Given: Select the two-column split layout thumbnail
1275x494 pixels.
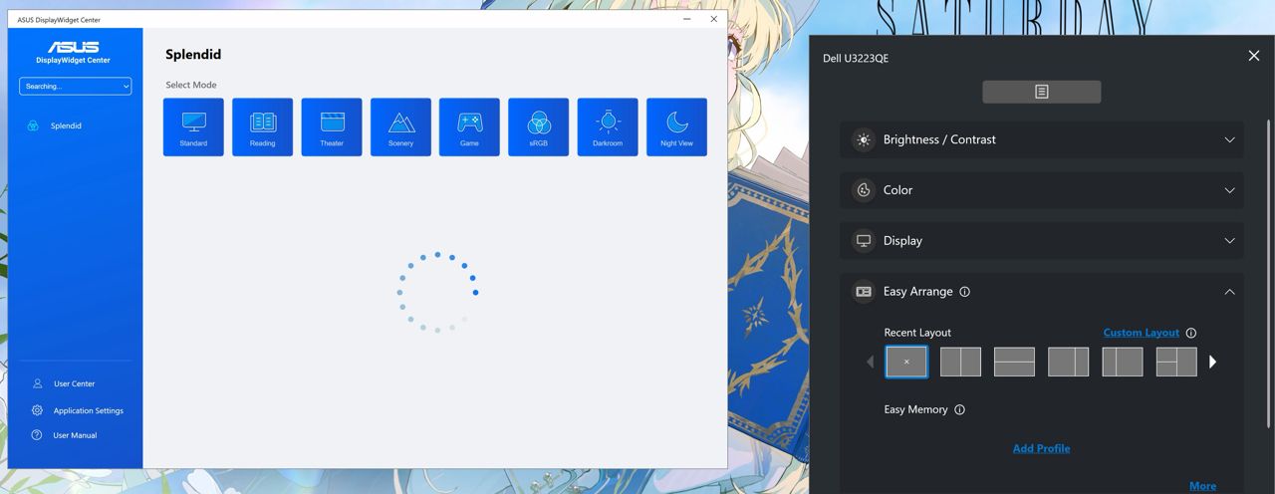Looking at the screenshot, I should [x=960, y=362].
